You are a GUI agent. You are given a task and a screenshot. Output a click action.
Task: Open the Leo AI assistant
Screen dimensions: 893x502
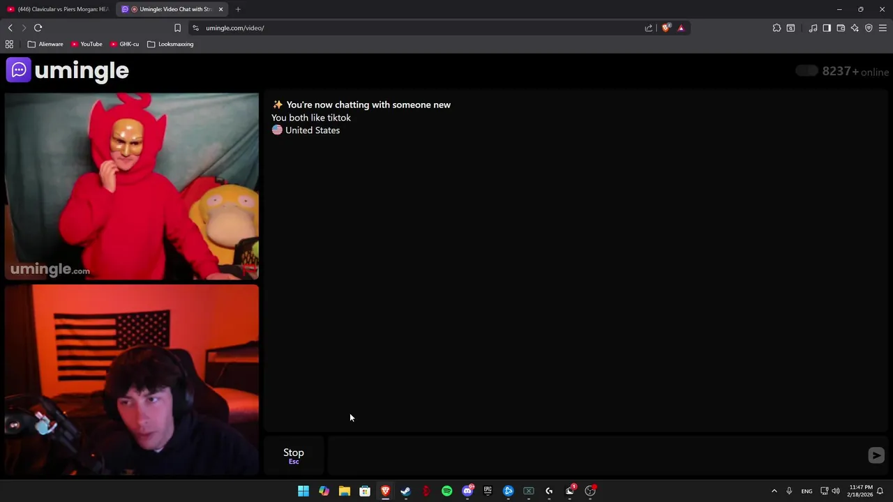855,28
